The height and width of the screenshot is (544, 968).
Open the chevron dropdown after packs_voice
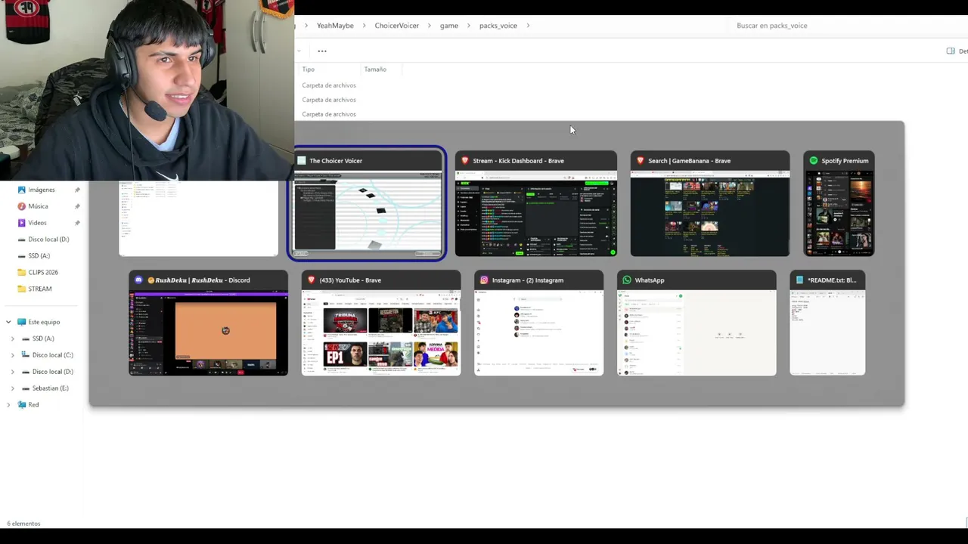point(528,26)
